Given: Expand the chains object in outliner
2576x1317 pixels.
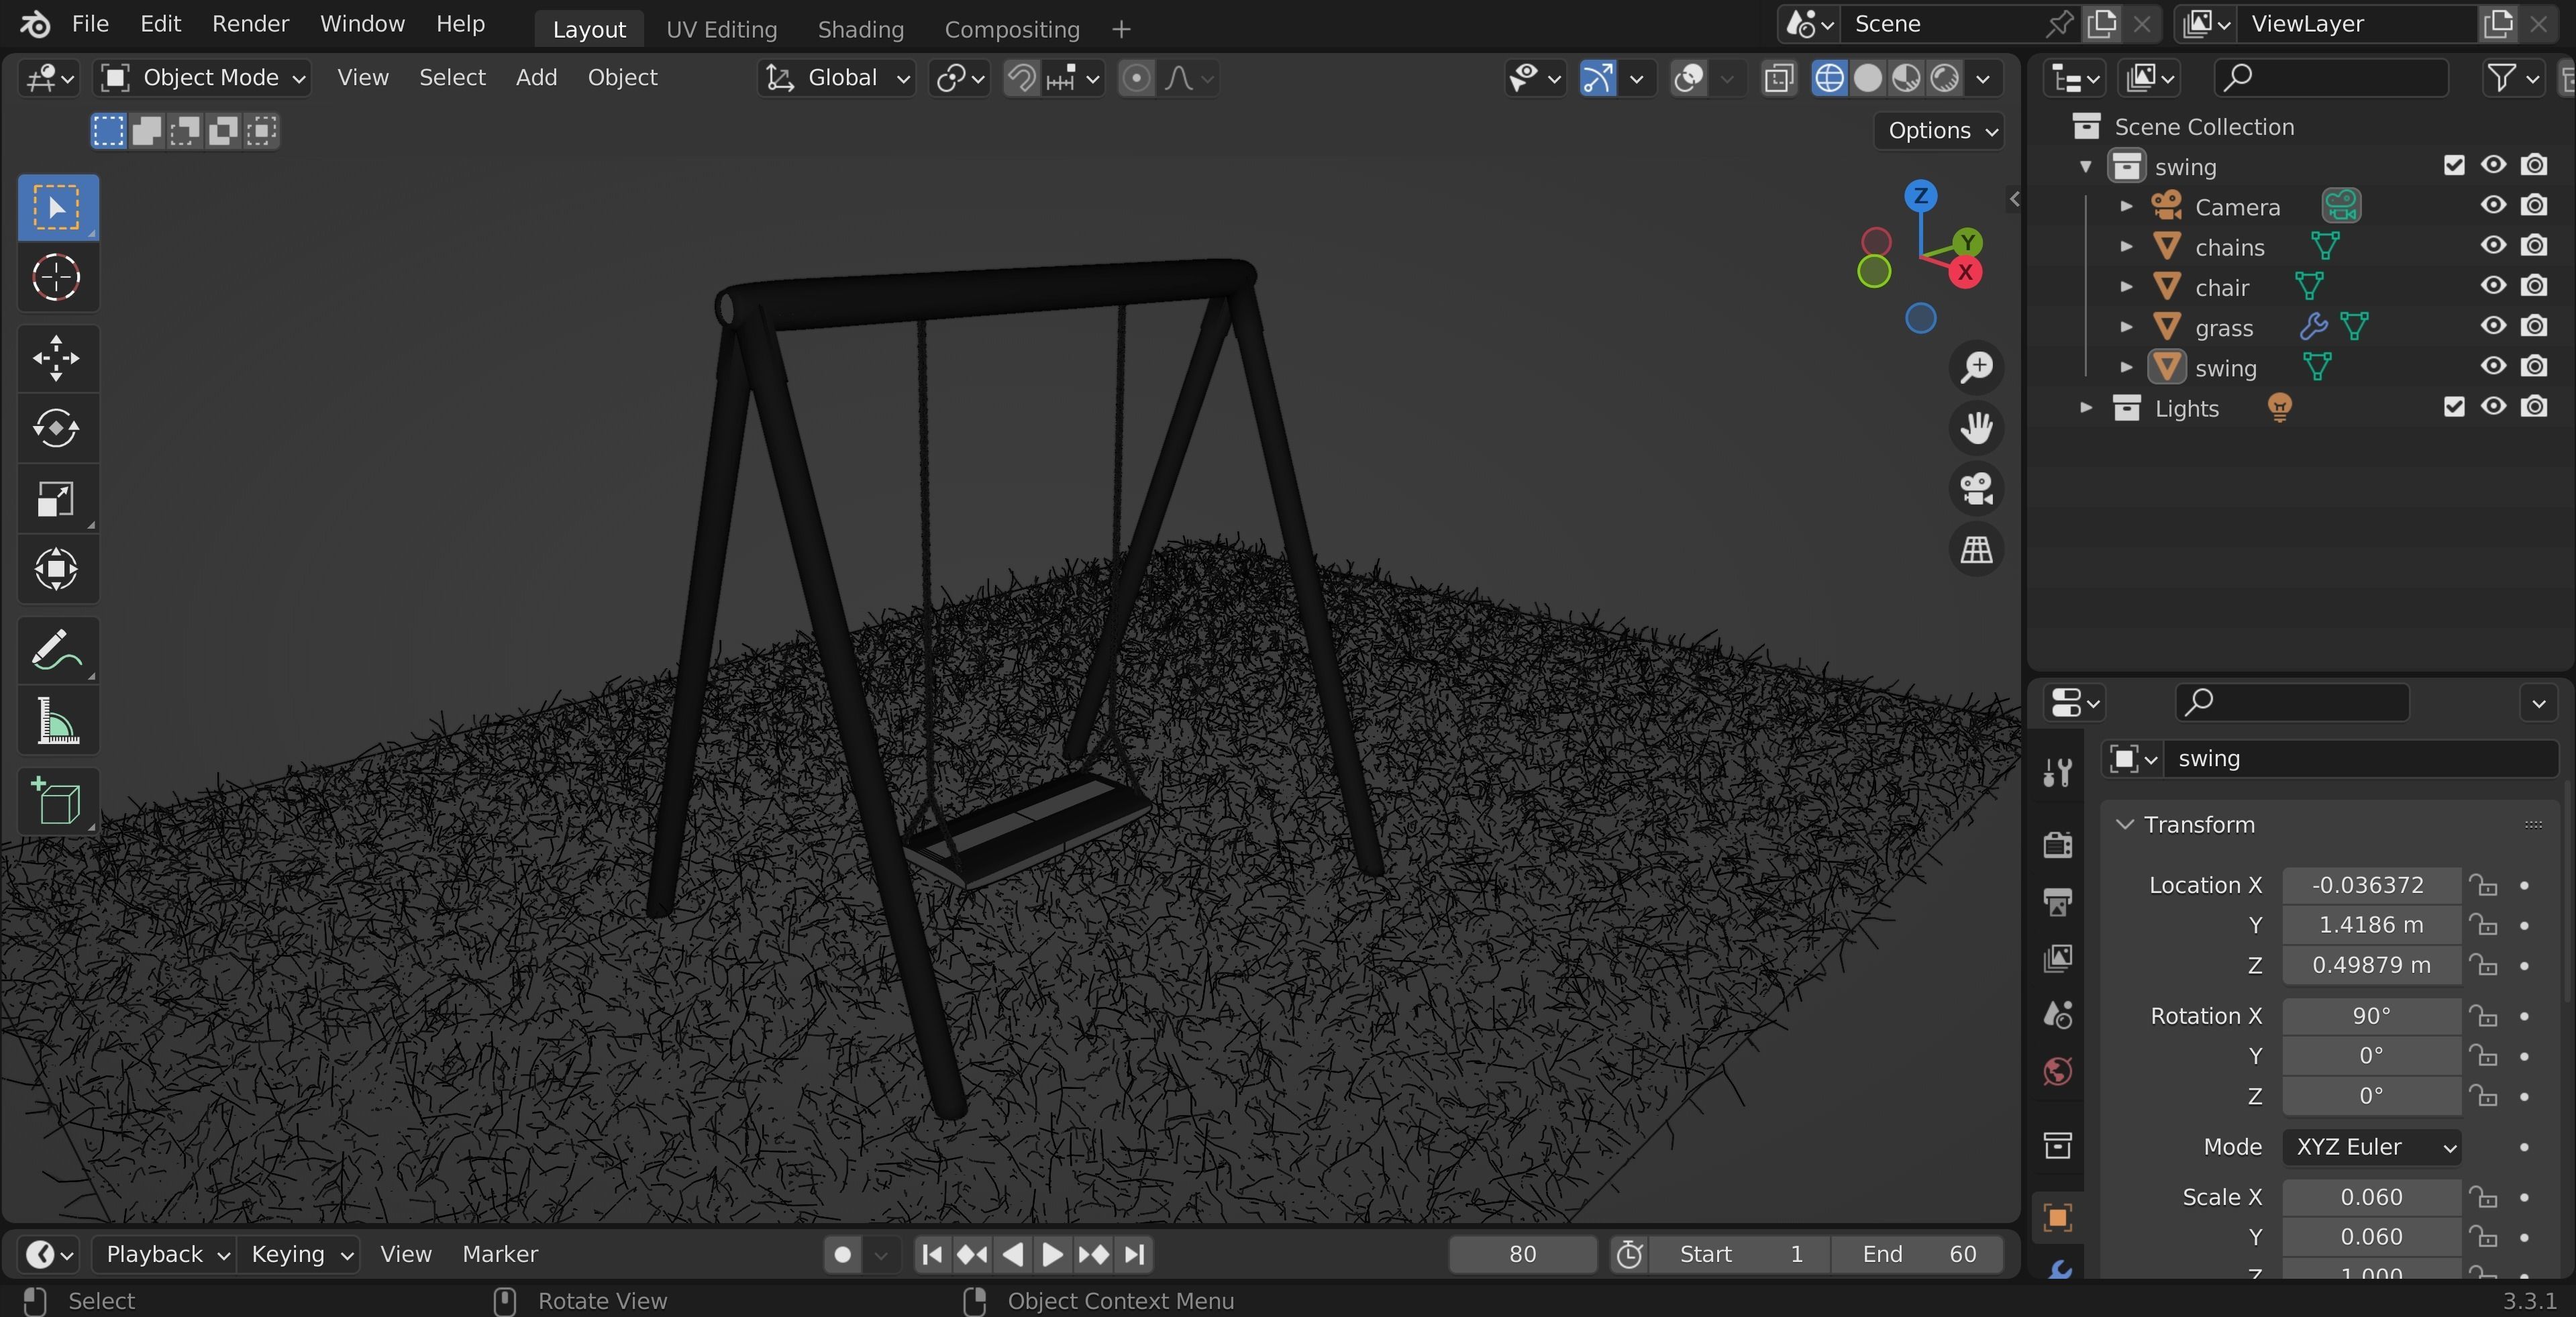Looking at the screenshot, I should [2126, 246].
